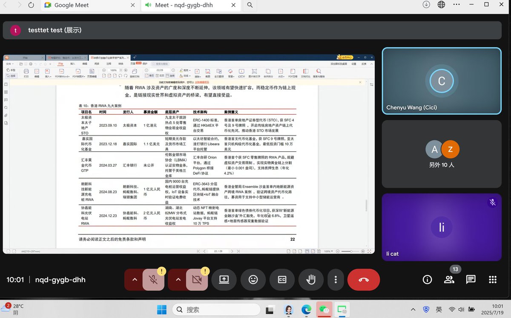The height and width of the screenshot is (318, 511).
Task: Show the people panel with 13 badge
Action: [x=449, y=280]
